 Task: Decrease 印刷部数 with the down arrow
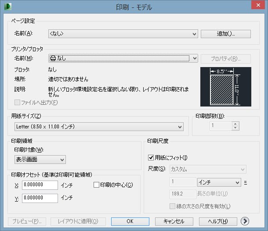(x=235, y=128)
